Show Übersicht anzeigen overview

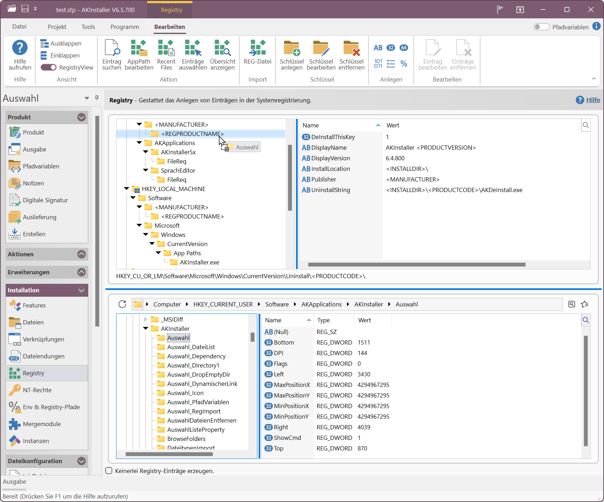pyautogui.click(x=222, y=55)
